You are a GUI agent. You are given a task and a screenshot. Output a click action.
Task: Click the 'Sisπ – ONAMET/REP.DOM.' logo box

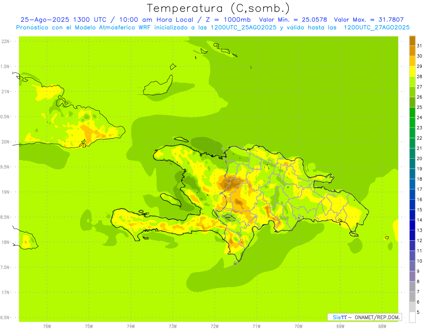(364, 317)
